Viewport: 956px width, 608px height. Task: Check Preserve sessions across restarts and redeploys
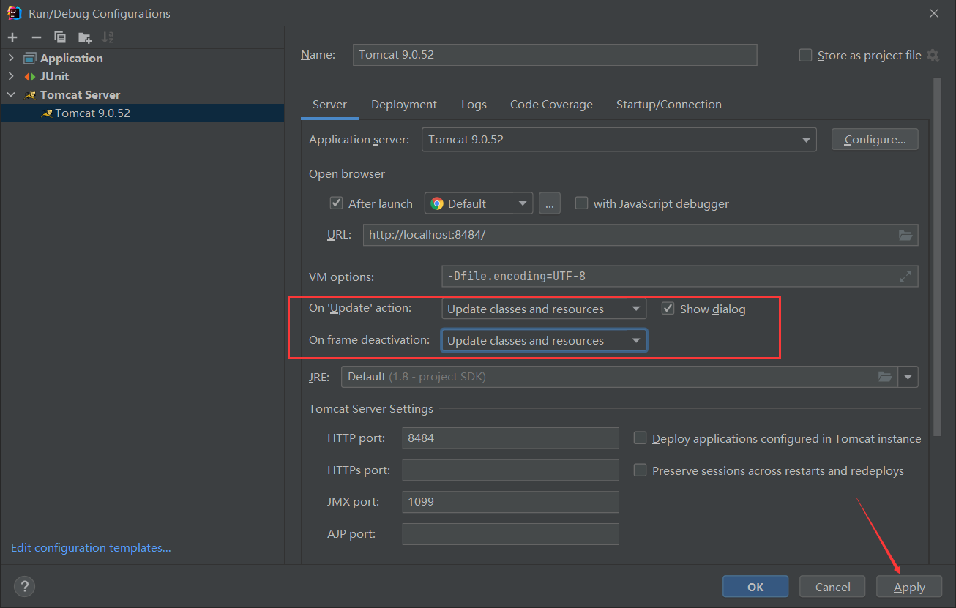[x=640, y=470]
